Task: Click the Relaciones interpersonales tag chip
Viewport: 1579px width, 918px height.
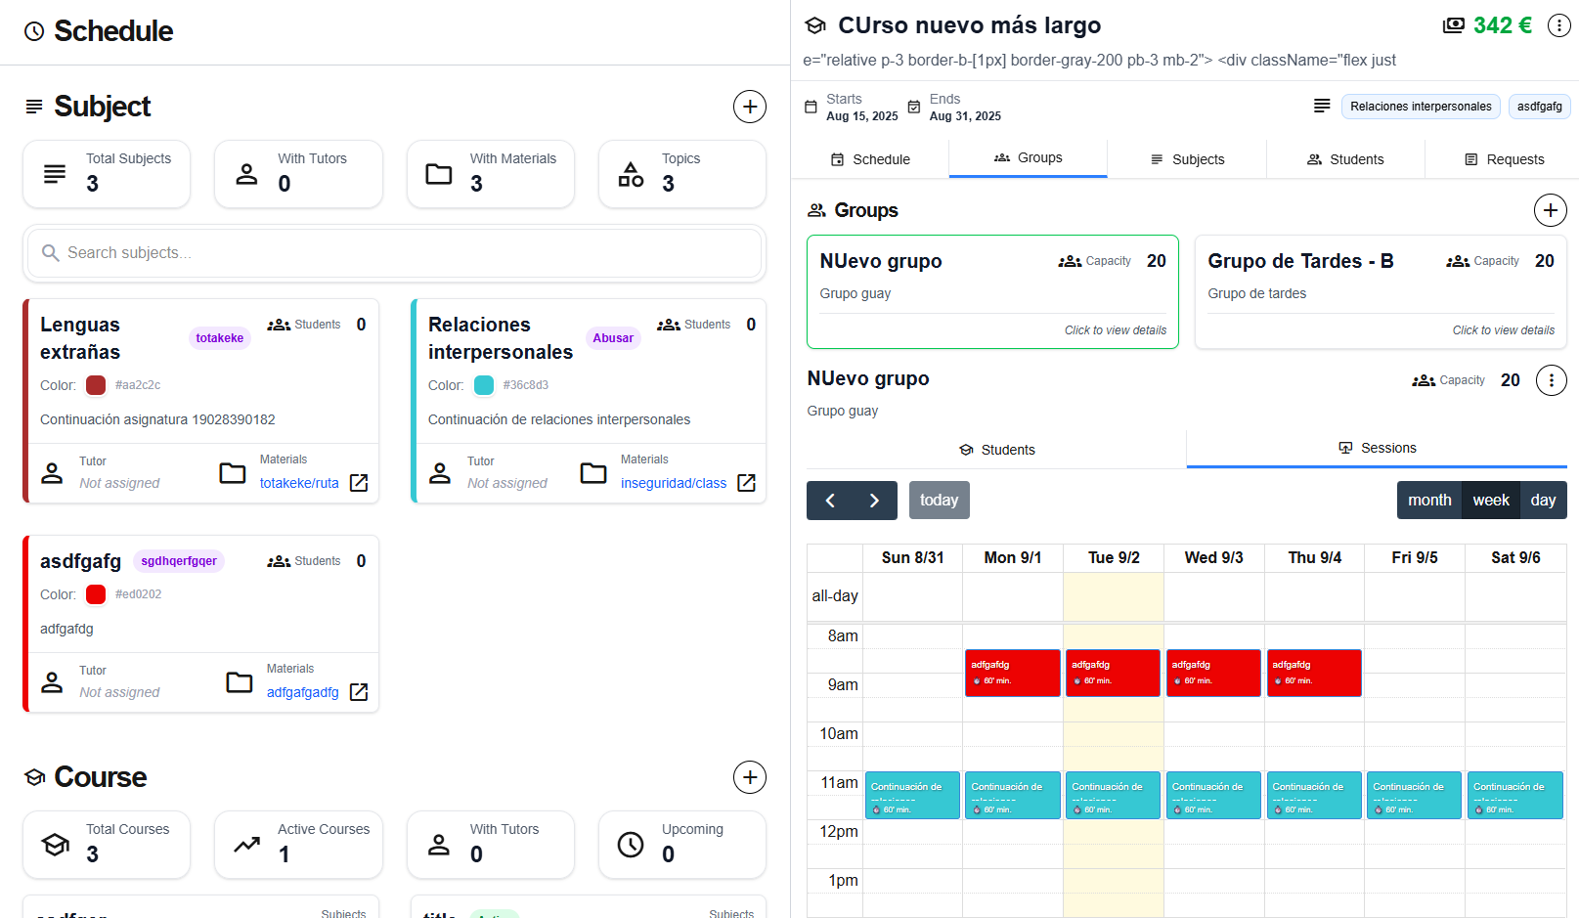Action: click(x=1420, y=107)
